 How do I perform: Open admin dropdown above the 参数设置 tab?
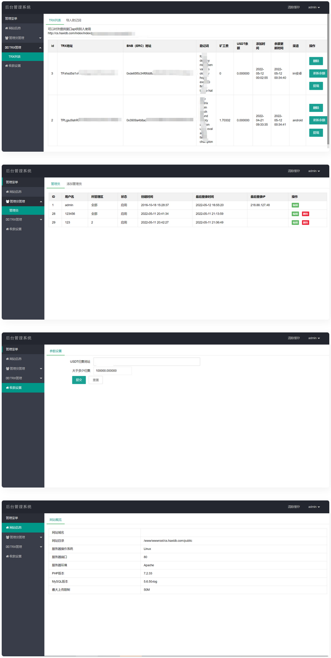point(314,338)
